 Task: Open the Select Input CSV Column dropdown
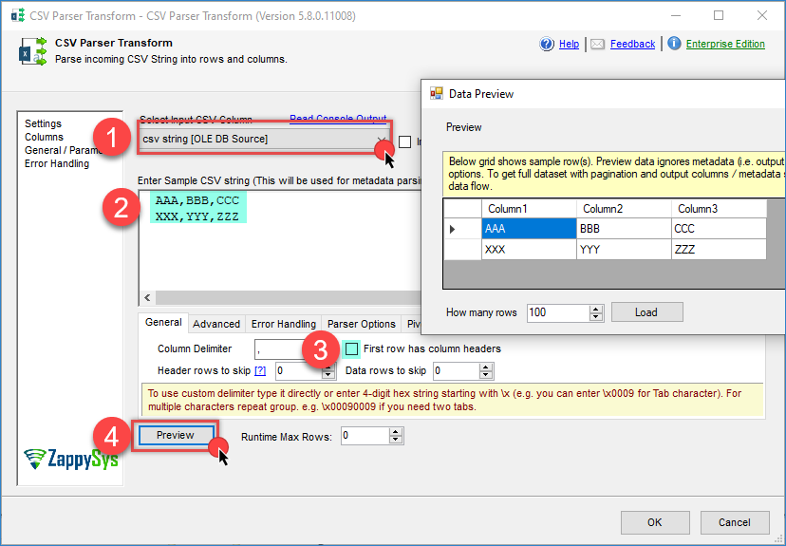coord(379,140)
